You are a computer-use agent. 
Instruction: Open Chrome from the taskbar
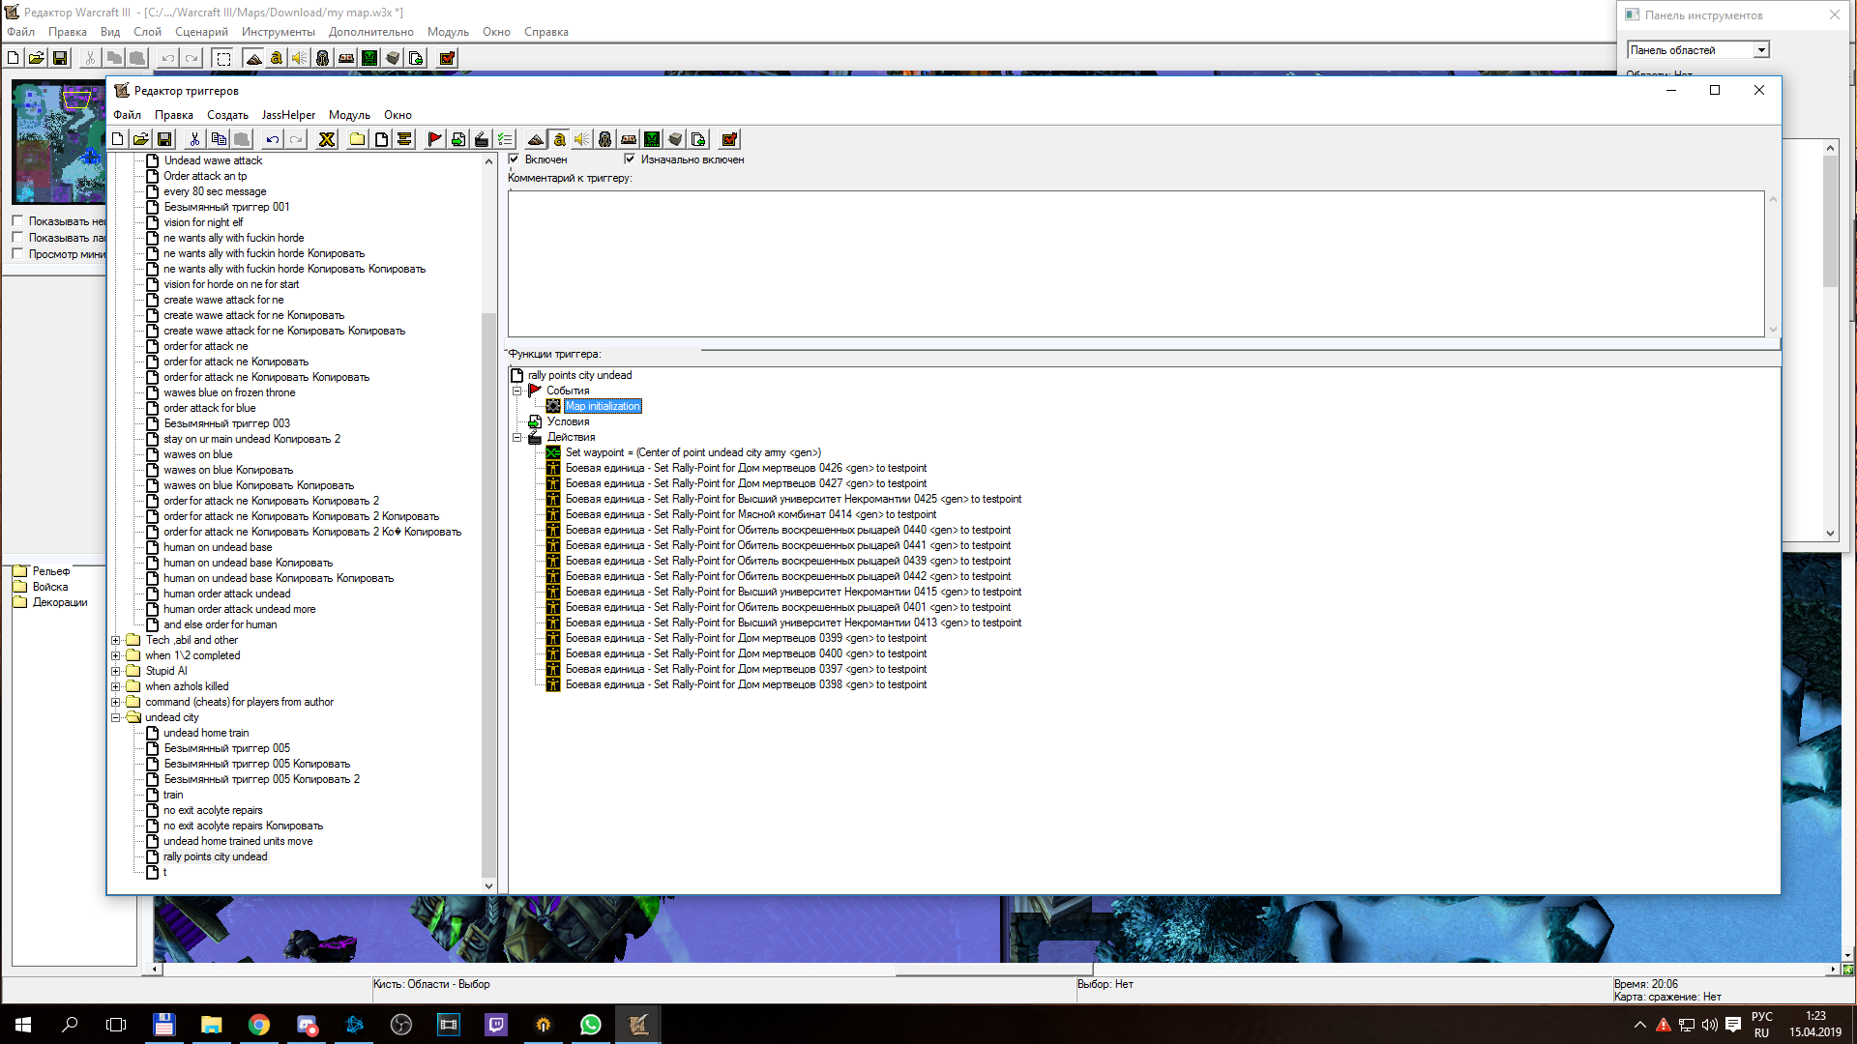point(258,1025)
